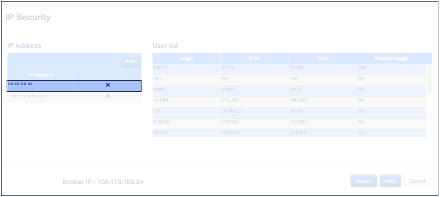The width and height of the screenshot is (440, 197).
Task: Save the IP security settings
Action: coord(390,181)
